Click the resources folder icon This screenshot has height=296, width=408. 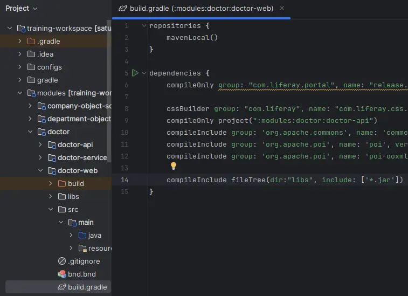pyautogui.click(x=82, y=249)
